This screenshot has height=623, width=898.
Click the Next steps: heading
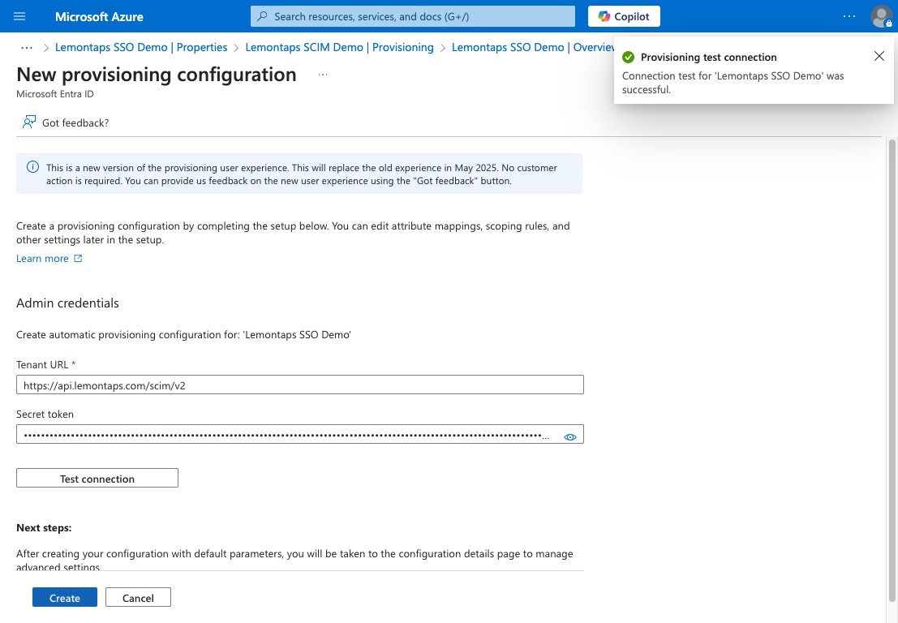(x=44, y=527)
